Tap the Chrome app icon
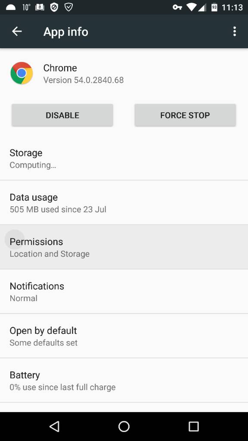The image size is (248, 441). pyautogui.click(x=22, y=73)
